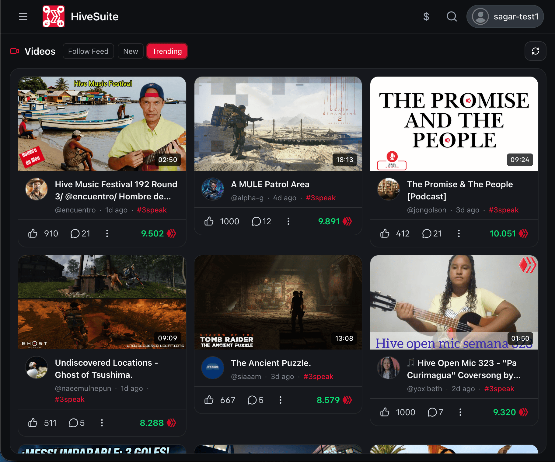Switch to the Follow Feed tab
This screenshot has height=462, width=555.
click(x=88, y=51)
